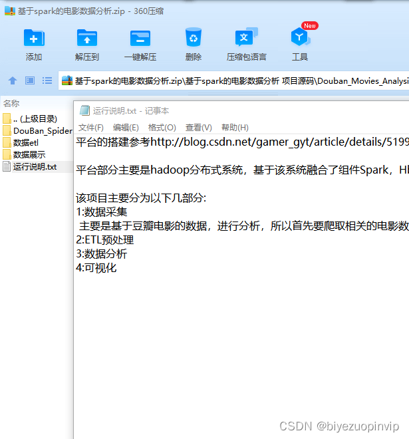Open Notepad's 帮助(H) menu
This screenshot has width=409, height=439.
[235, 128]
